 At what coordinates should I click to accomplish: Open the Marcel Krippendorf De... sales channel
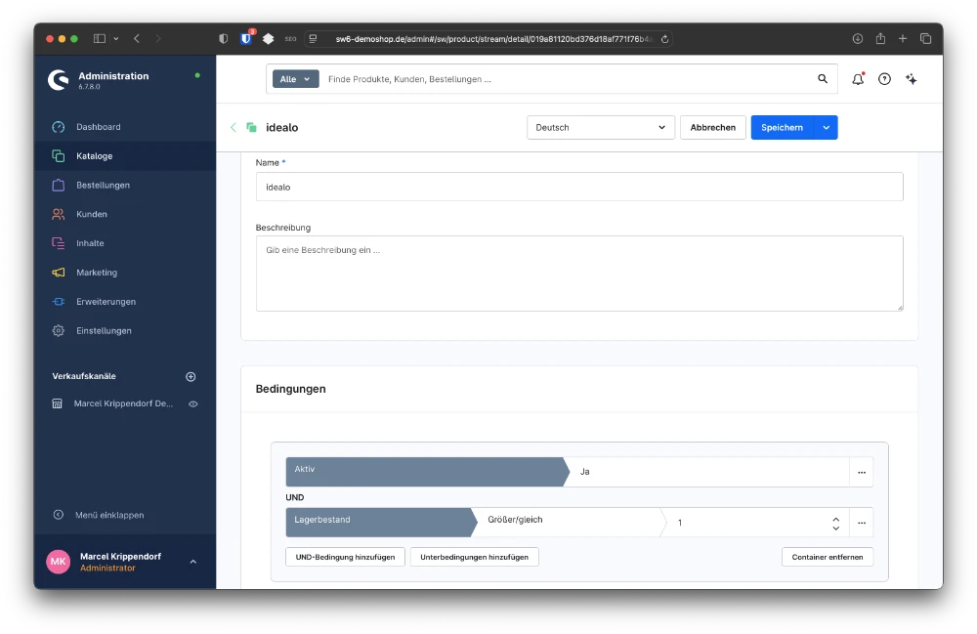coord(123,404)
